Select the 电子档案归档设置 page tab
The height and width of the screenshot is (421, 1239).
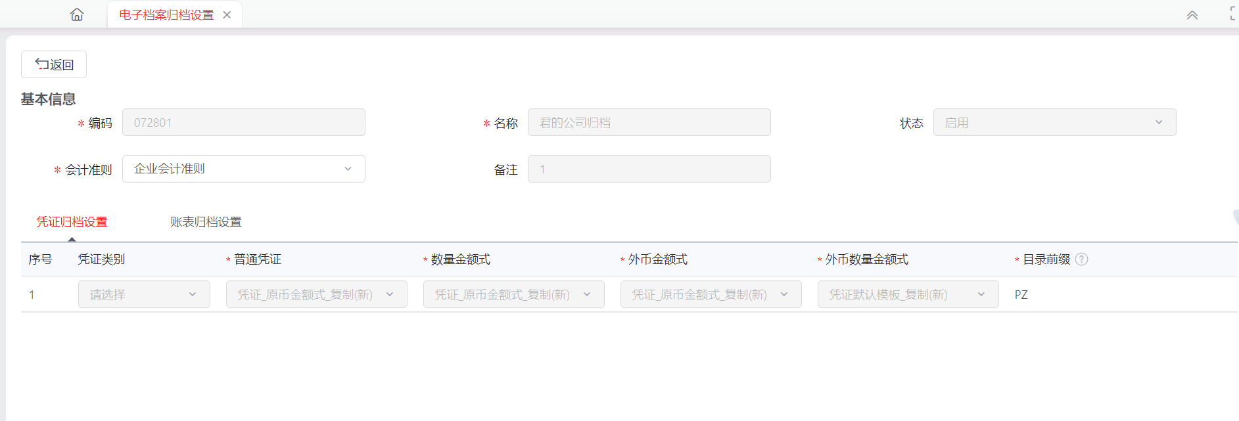(166, 14)
